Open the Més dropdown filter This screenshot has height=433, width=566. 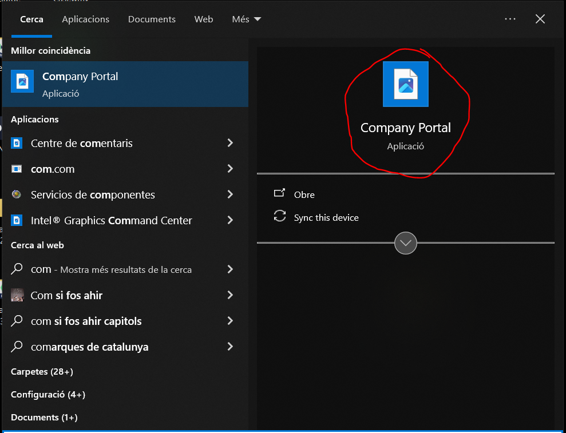tap(246, 19)
